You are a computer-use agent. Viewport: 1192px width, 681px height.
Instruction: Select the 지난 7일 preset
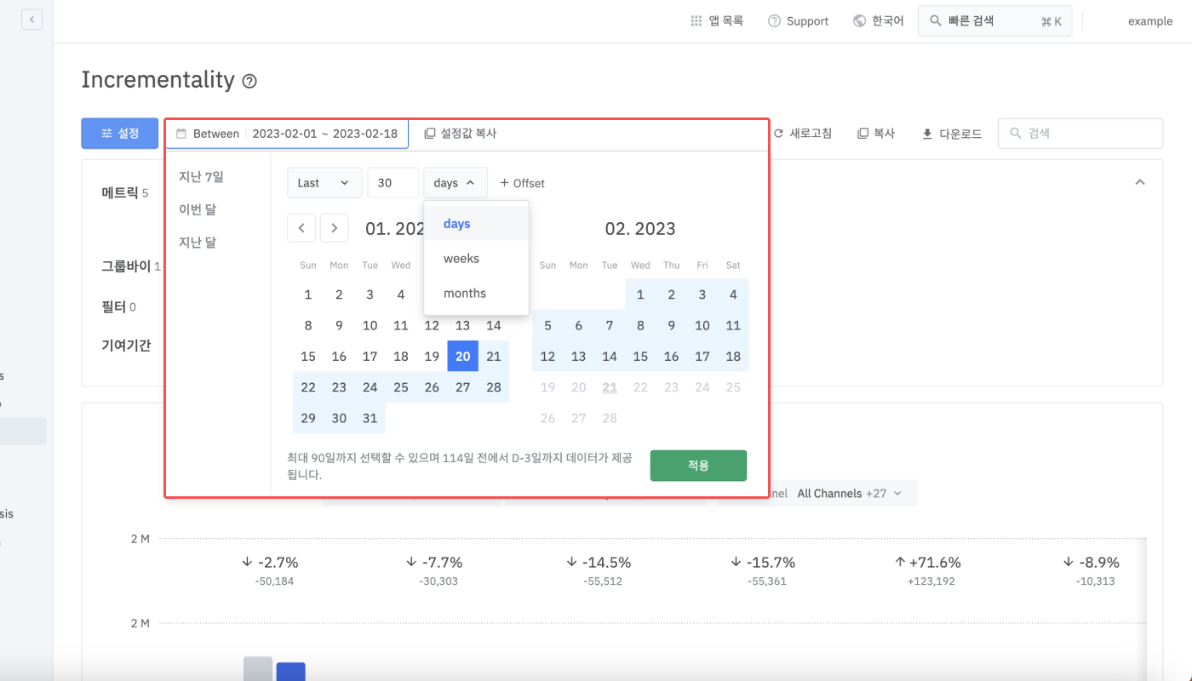pyautogui.click(x=201, y=177)
